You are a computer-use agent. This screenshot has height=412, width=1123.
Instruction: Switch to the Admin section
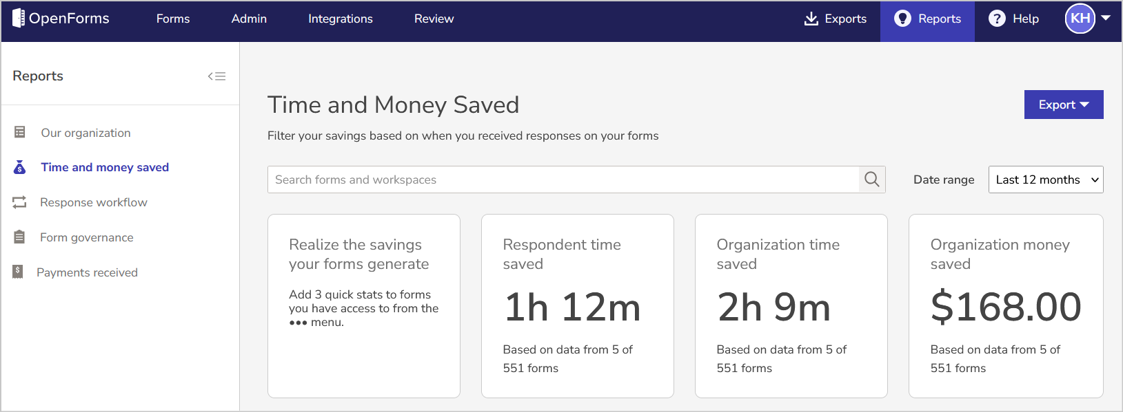coord(249,19)
